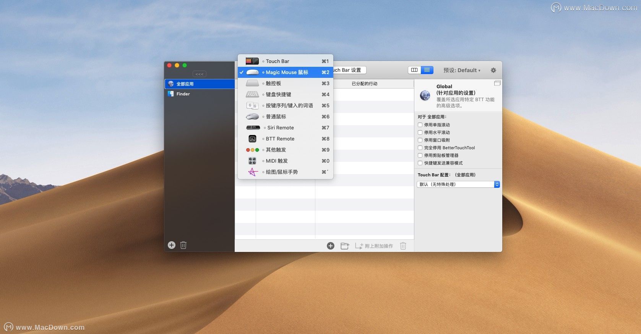Select 触控板 menu entry
641x334 pixels.
(286, 83)
